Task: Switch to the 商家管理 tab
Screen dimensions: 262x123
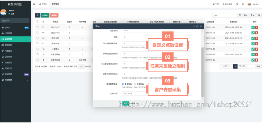Action: pos(55,4)
